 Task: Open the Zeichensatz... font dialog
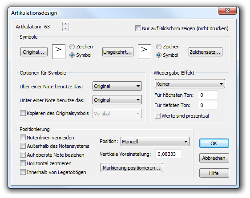click(206, 52)
